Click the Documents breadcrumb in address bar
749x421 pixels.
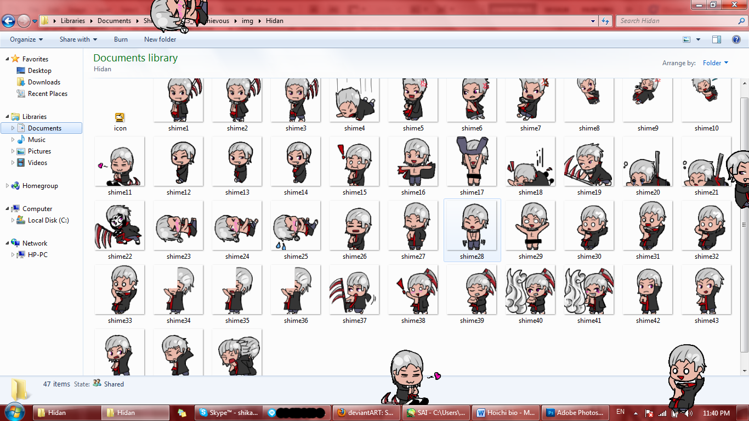114,21
